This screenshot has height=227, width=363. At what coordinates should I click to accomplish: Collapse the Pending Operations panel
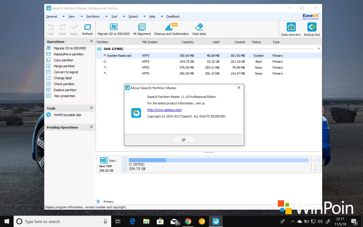(x=91, y=127)
